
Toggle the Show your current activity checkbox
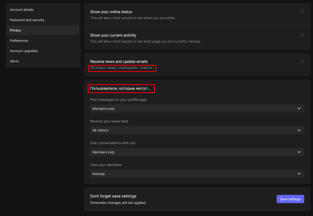[x=302, y=35]
